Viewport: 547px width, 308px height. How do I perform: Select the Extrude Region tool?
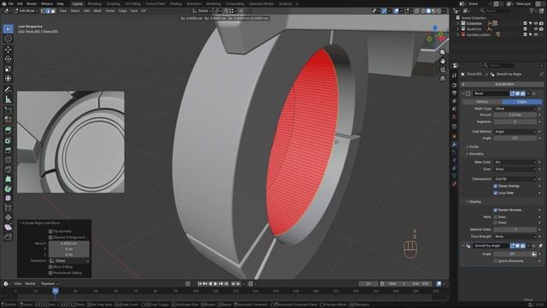(x=8, y=131)
